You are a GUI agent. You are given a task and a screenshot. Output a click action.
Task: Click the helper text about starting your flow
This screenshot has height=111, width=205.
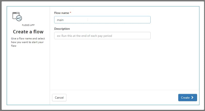point(28,42)
